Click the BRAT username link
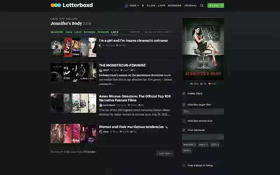280x175 pixels. (106, 70)
